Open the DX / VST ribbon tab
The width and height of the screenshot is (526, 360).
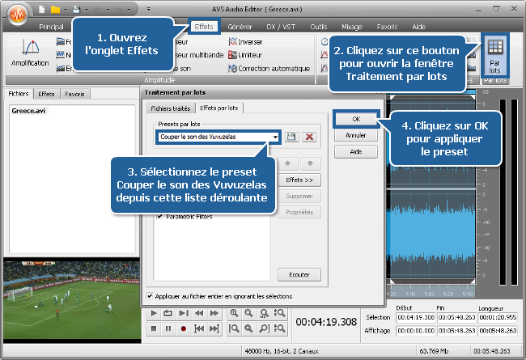point(281,27)
